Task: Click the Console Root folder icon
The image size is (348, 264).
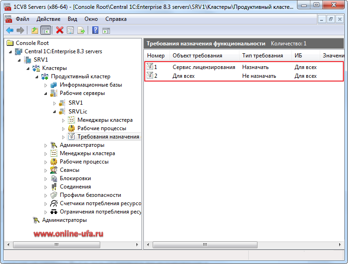Action: point(10,43)
